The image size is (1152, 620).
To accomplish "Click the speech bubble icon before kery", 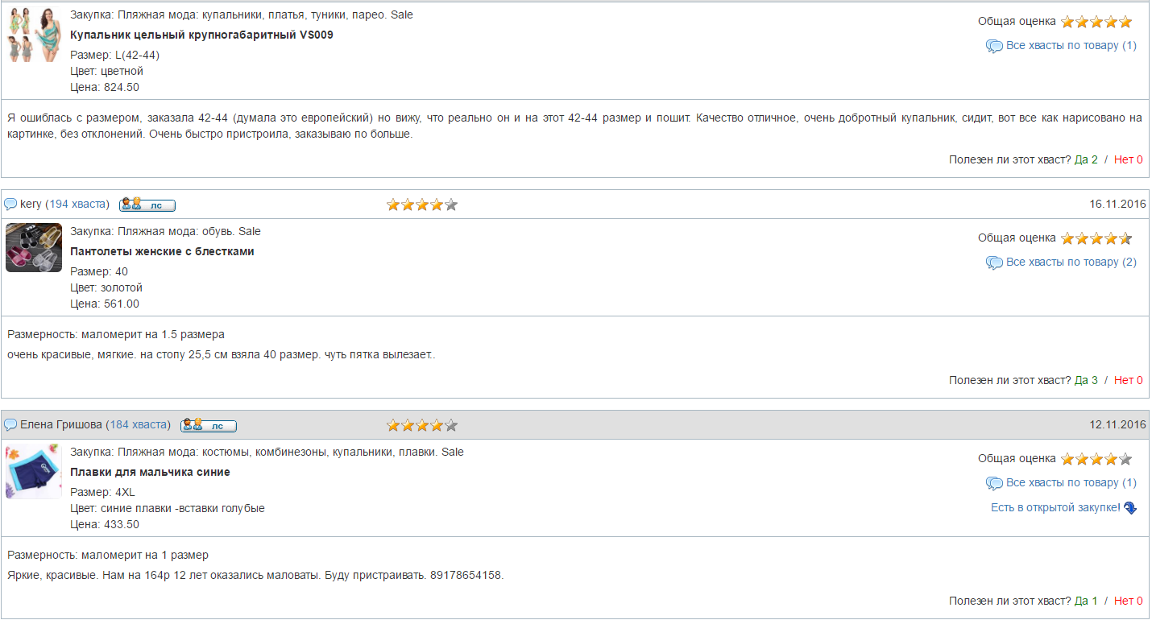I will tap(10, 205).
